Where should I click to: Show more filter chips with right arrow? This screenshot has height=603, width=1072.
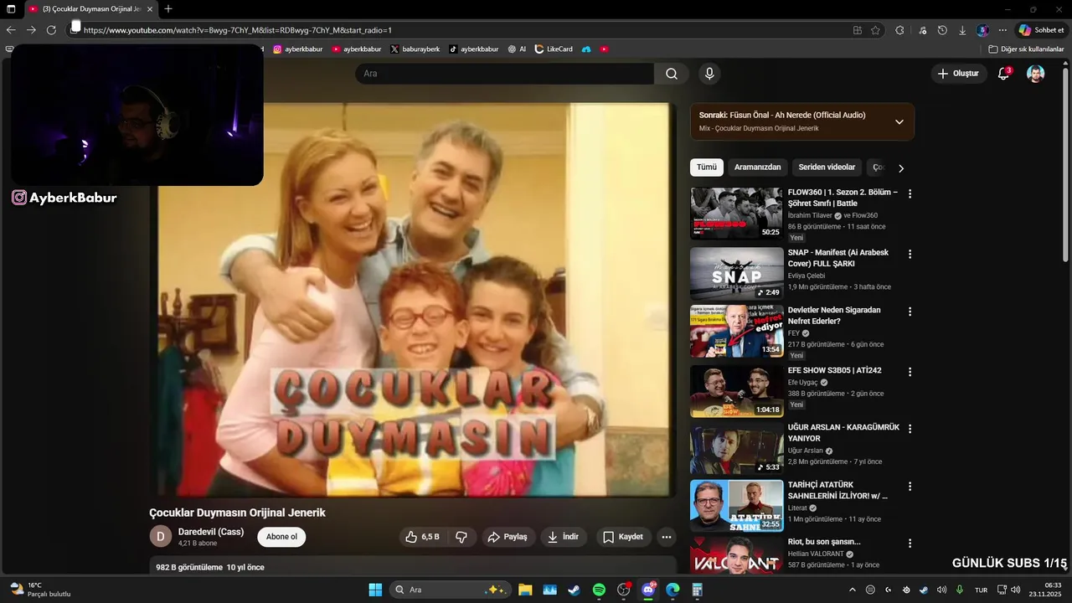coord(901,168)
